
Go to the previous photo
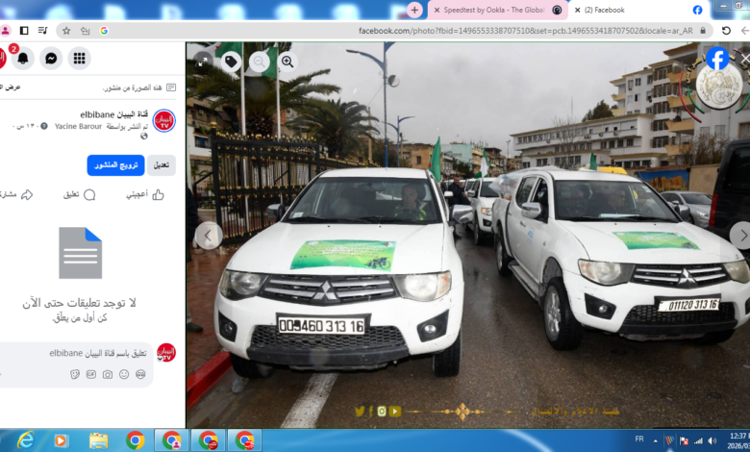pos(208,236)
